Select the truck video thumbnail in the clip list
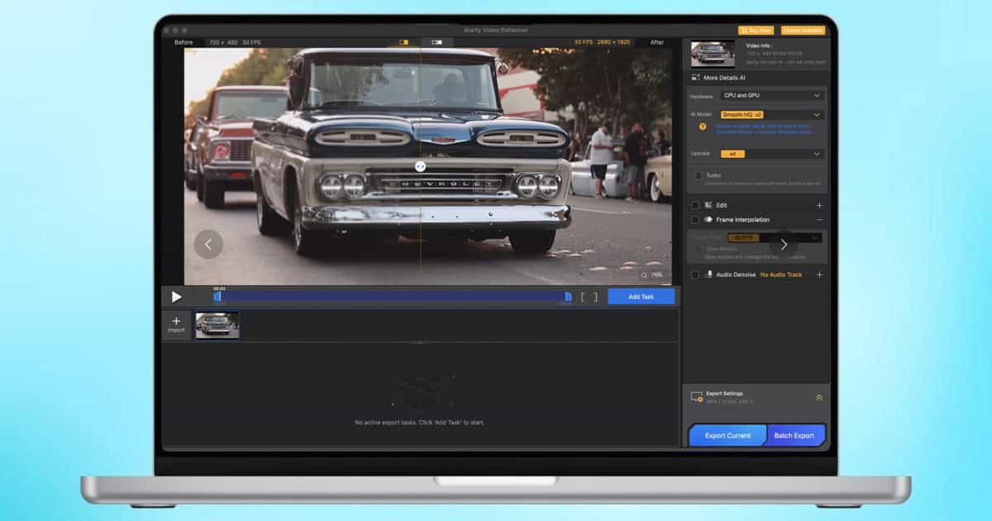Screen dimensions: 992x521 click(217, 325)
